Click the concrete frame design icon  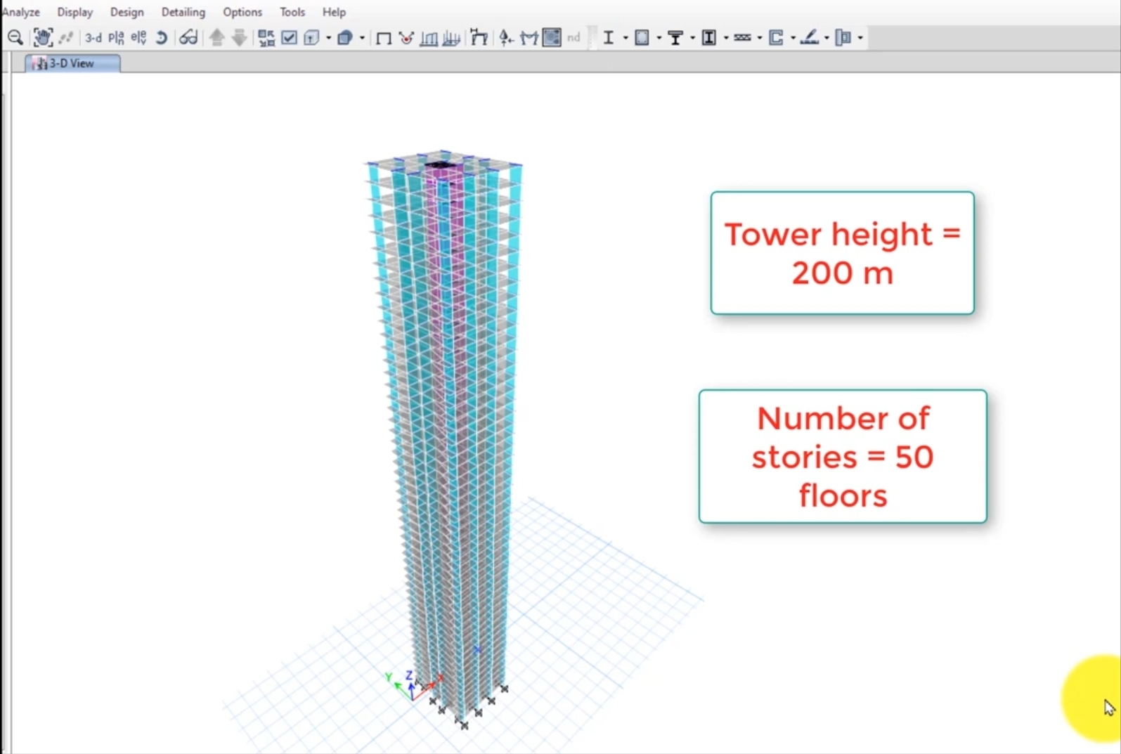pyautogui.click(x=642, y=38)
